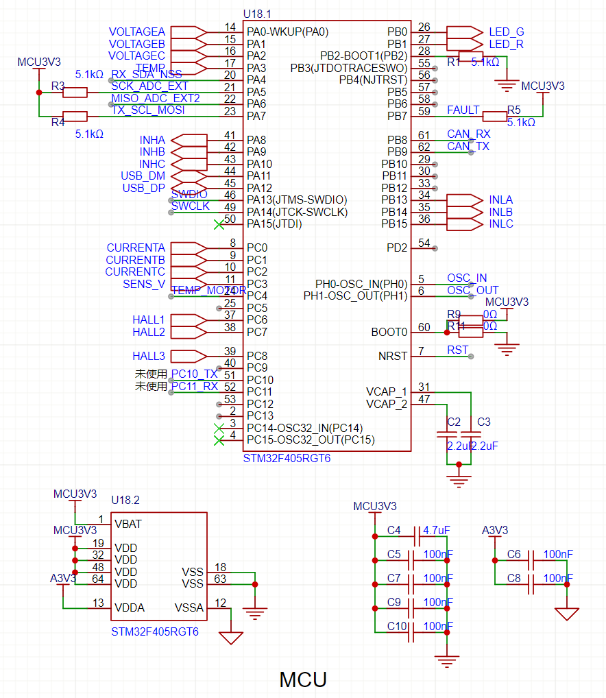Click the SWCLK net label

point(191,206)
